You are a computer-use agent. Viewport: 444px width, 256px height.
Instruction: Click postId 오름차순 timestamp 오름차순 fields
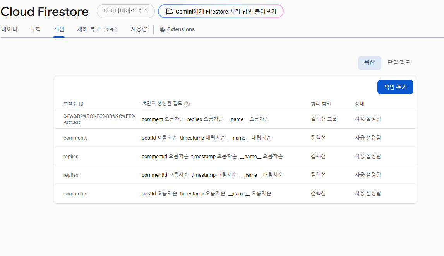(x=206, y=193)
